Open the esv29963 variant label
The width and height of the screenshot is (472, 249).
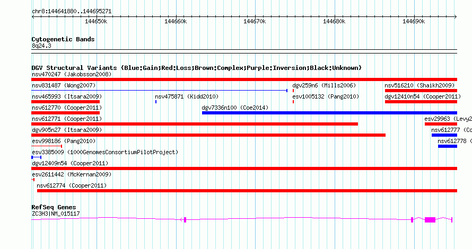[448, 119]
